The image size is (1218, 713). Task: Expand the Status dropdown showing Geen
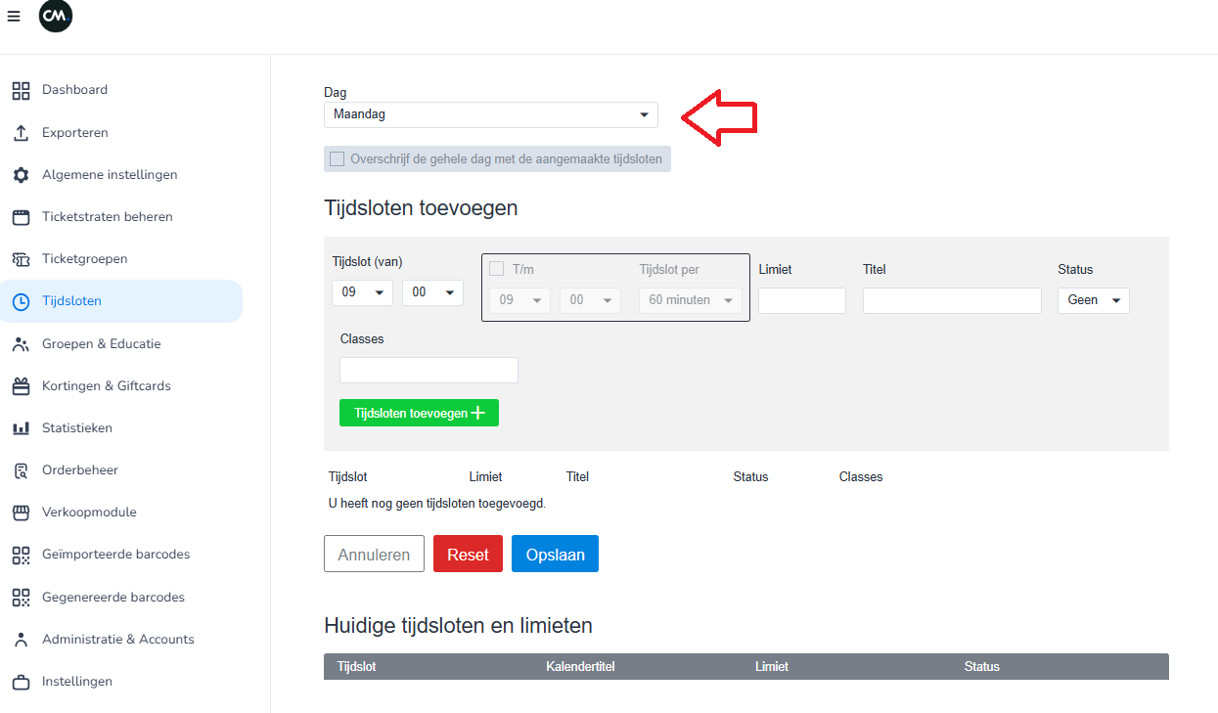coord(1093,300)
